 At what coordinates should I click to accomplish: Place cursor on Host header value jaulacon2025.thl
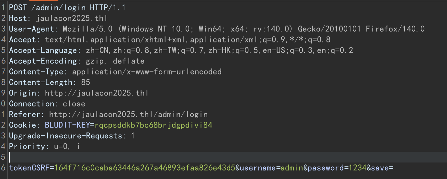point(72,18)
